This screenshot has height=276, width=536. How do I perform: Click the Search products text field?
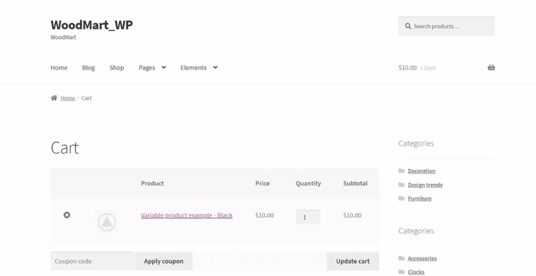pos(451,26)
